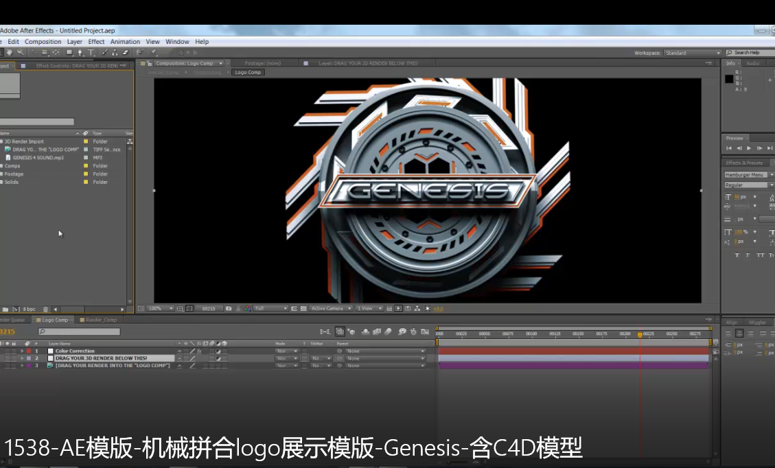Select GENESIS 4 SOUND.mp3 in project
This screenshot has width=775, height=468.
[x=38, y=157]
